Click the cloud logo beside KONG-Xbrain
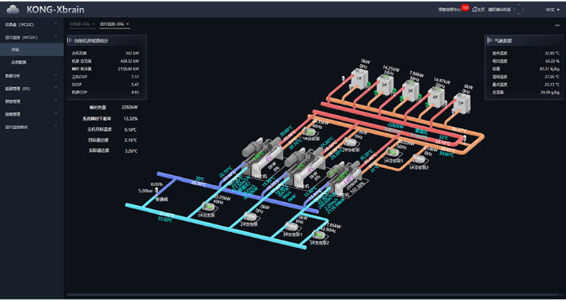Image resolution: width=566 pixels, height=301 pixels. coord(13,10)
